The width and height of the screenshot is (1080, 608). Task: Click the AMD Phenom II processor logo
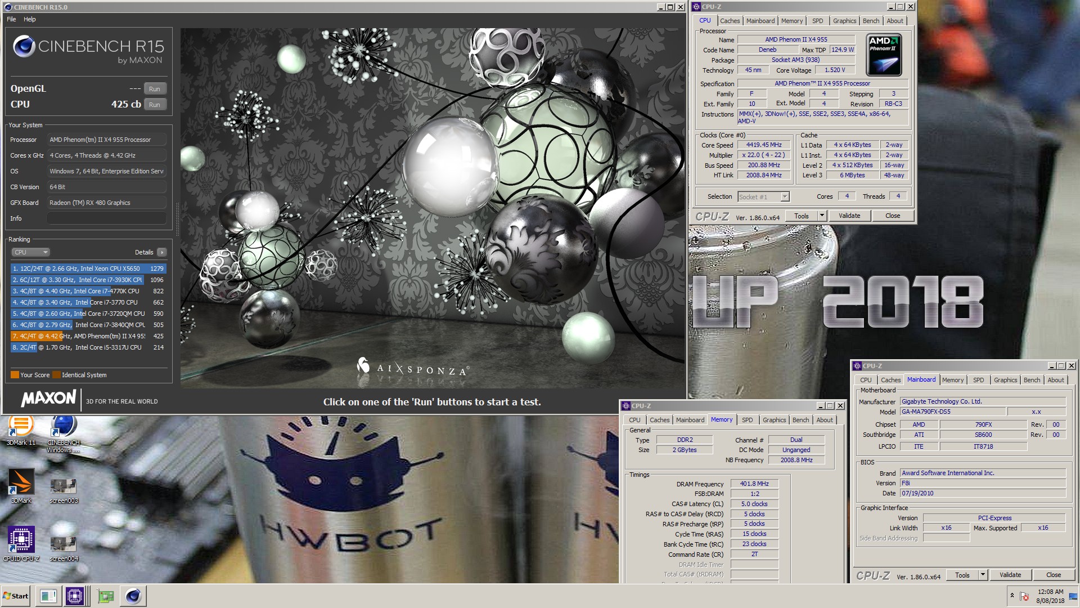pyautogui.click(x=884, y=55)
